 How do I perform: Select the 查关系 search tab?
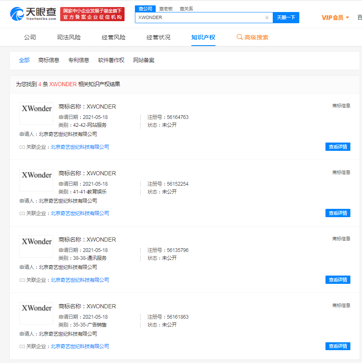186,9
